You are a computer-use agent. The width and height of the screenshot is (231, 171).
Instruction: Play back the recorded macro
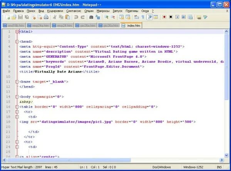click(x=177, y=17)
